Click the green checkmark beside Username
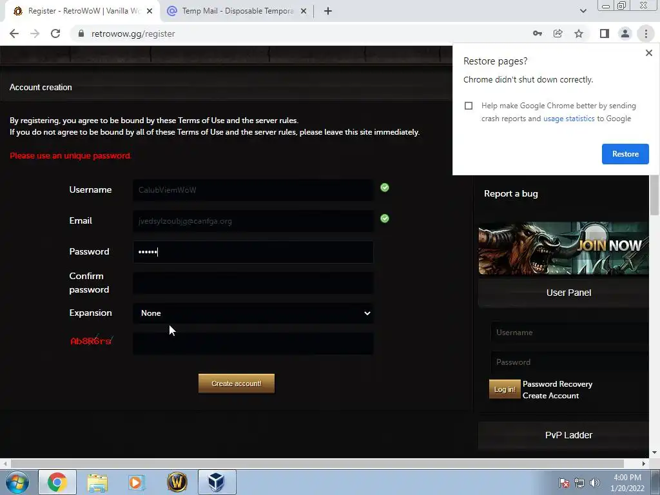The image size is (660, 495). [x=385, y=188]
